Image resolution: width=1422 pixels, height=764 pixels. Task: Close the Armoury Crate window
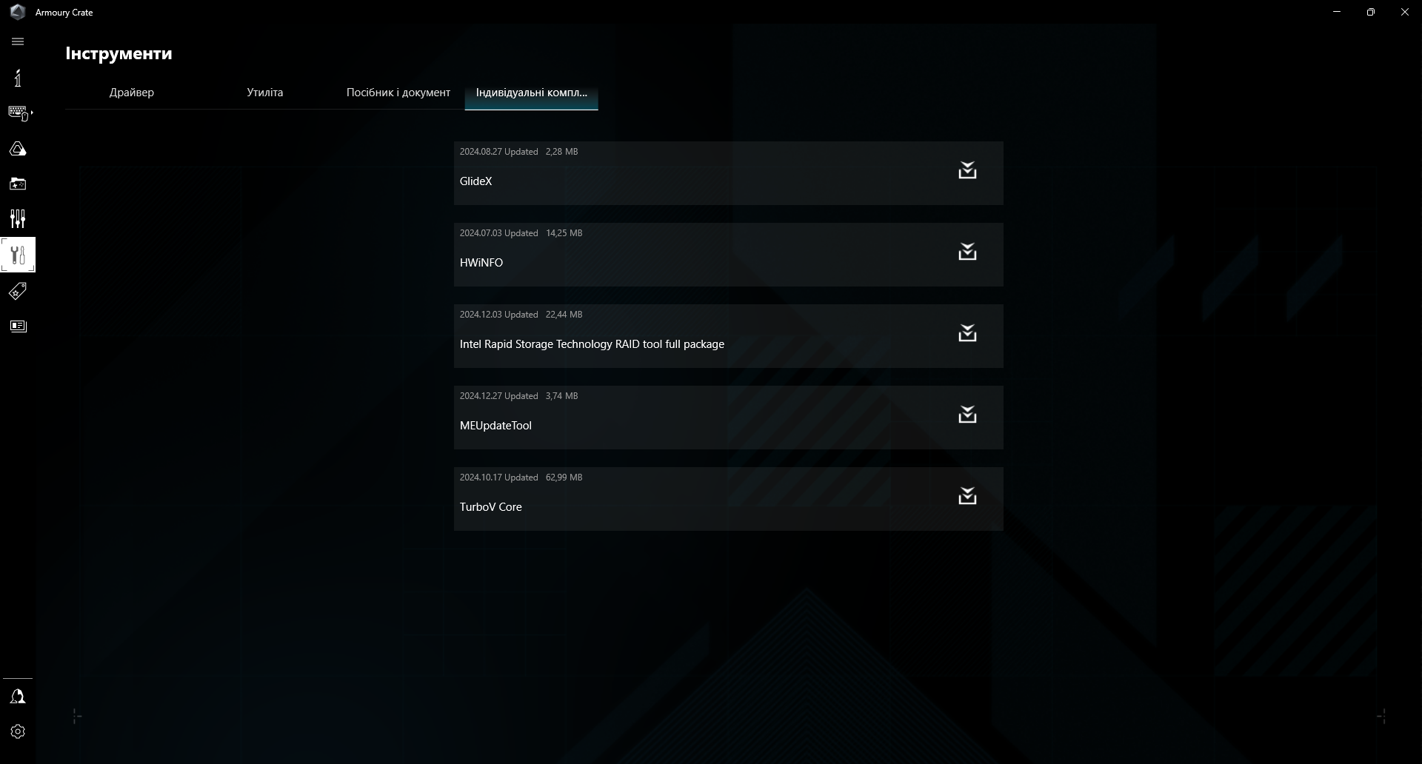click(1405, 12)
